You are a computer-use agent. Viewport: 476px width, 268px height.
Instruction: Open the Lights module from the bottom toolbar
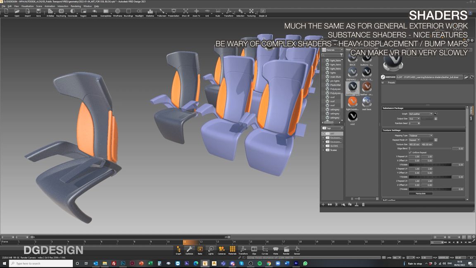click(x=211, y=249)
